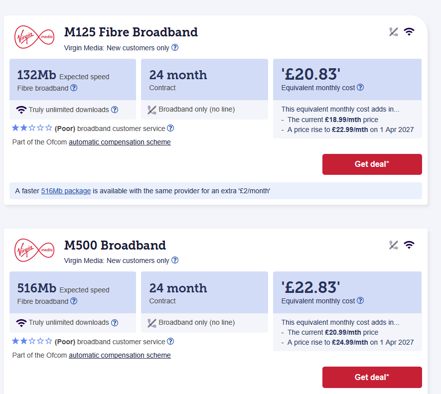Open help icon next to 516Mb Fibre broadband
The image size is (441, 394).
click(74, 301)
